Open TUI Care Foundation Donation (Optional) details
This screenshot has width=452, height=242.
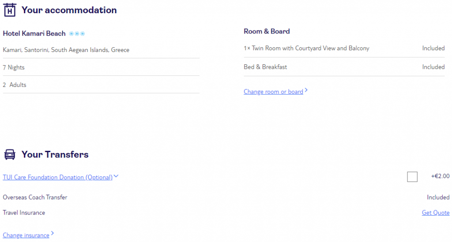58,177
